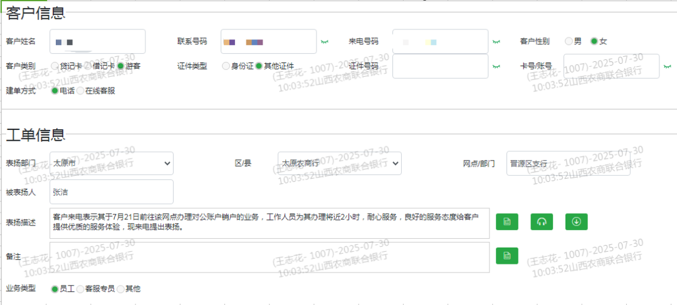The height and width of the screenshot is (305, 677).
Task: Choose 借记卡 as 客户类别
Action: 88,66
